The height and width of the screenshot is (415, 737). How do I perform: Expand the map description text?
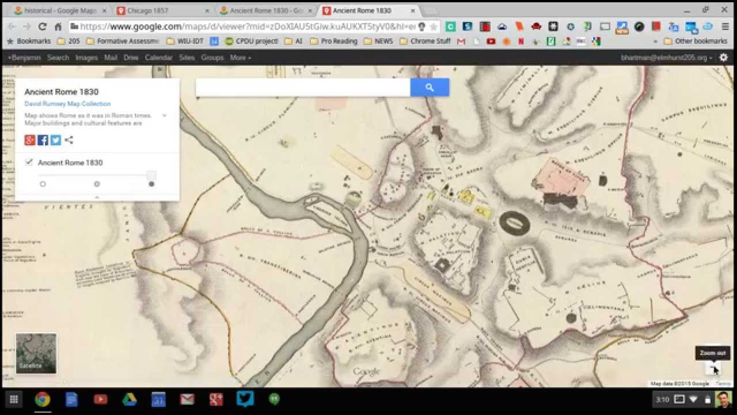[x=164, y=115]
